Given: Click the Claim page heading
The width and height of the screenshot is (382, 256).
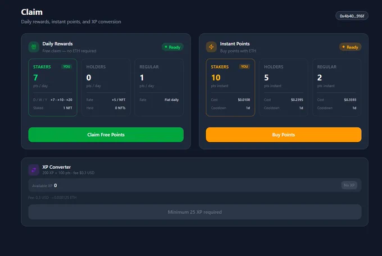Looking at the screenshot, I should pos(31,12).
